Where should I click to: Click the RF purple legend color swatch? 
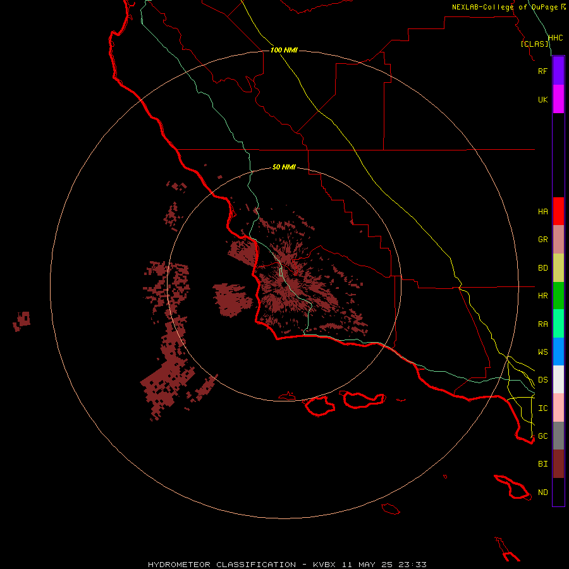click(x=558, y=71)
